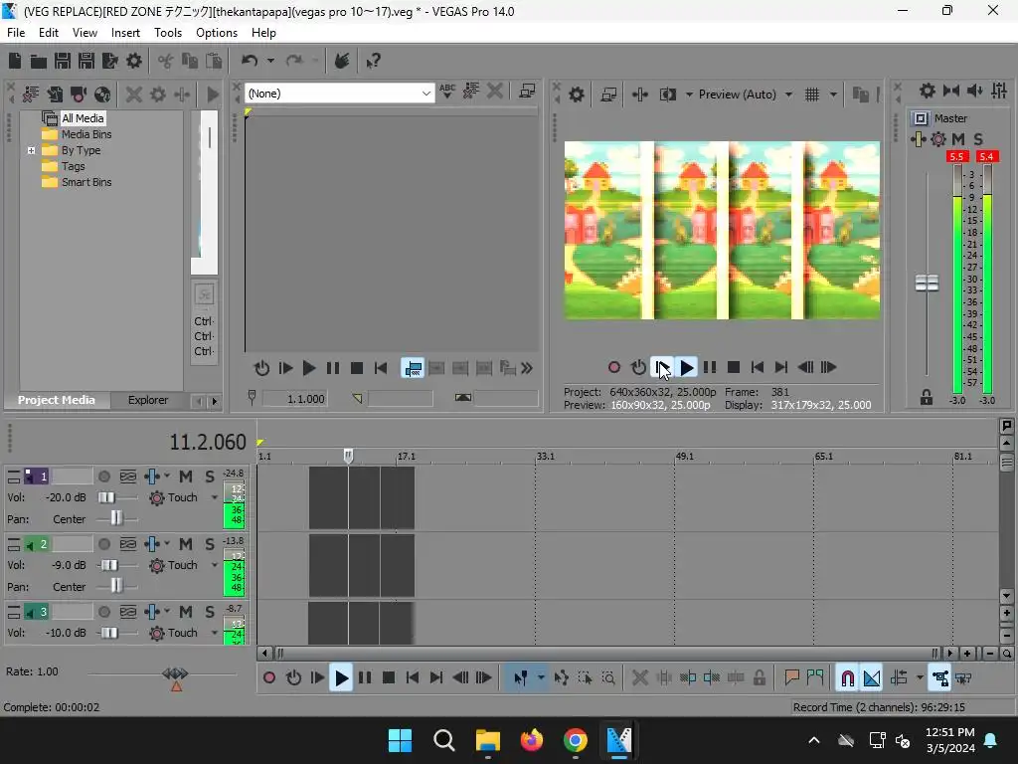This screenshot has width=1018, height=764.
Task: Open track 1 FX icon
Action: pyautogui.click(x=152, y=477)
